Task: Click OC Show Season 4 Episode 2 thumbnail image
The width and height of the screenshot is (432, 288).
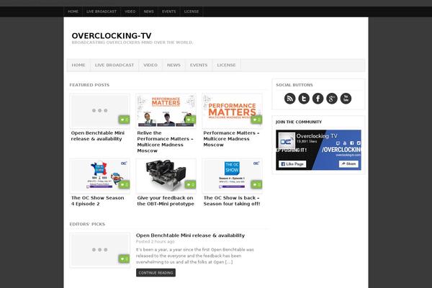Action: point(100,176)
